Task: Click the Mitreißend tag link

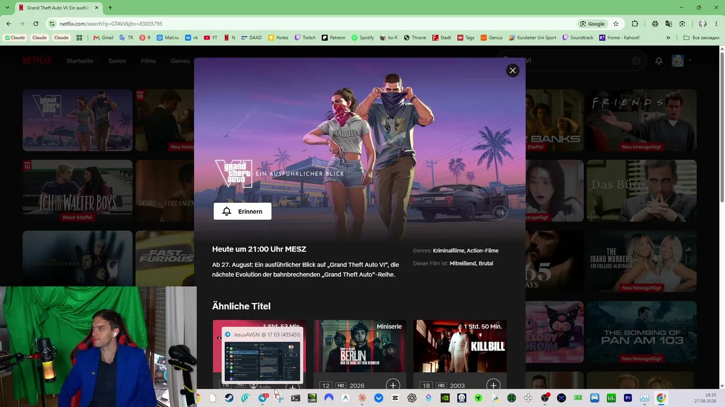Action: coord(463,263)
